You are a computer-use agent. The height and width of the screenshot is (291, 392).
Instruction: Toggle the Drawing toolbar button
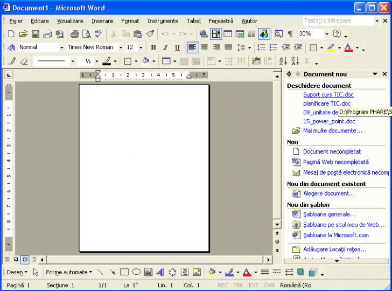click(x=264, y=34)
